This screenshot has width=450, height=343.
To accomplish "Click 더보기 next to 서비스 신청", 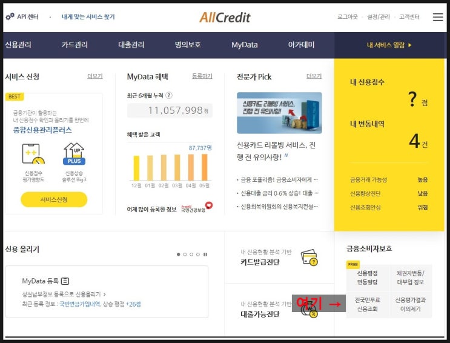I will point(94,76).
